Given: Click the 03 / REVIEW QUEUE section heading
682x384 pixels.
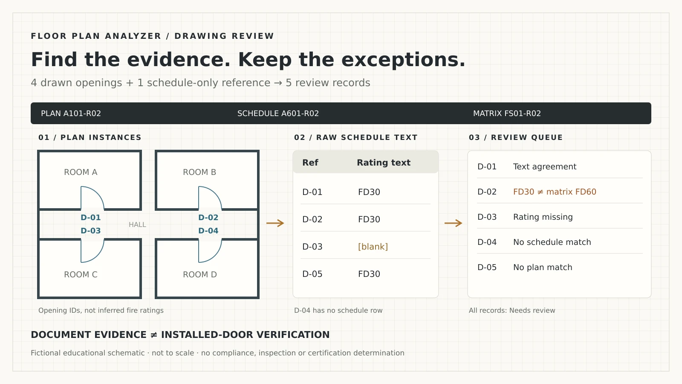Looking at the screenshot, I should [516, 137].
